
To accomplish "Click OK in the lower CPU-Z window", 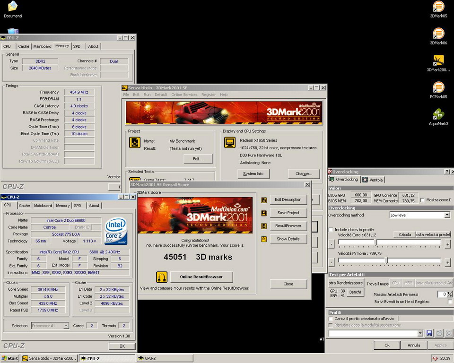I will (122, 346).
